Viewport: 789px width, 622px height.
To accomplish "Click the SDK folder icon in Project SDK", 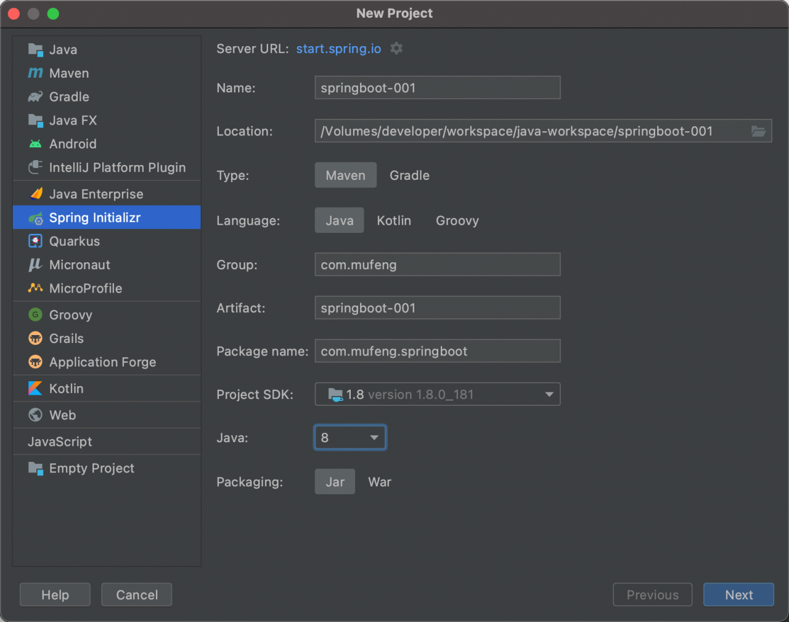I will point(336,395).
